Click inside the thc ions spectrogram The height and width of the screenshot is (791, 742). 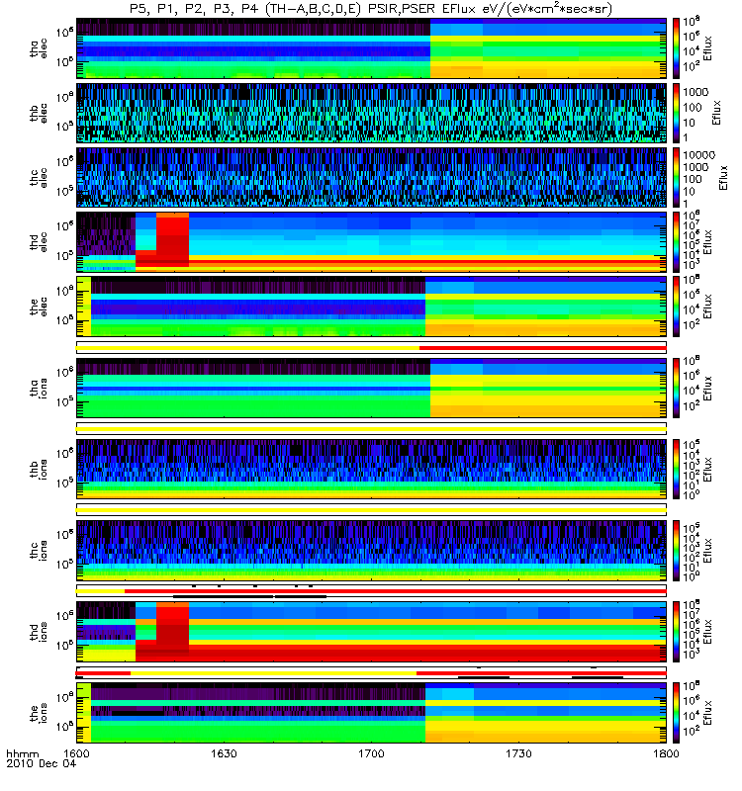click(371, 551)
